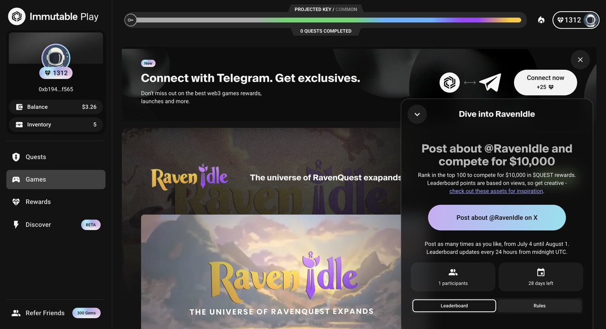The image size is (606, 329).
Task: Click the Quests shield icon
Action: [16, 157]
